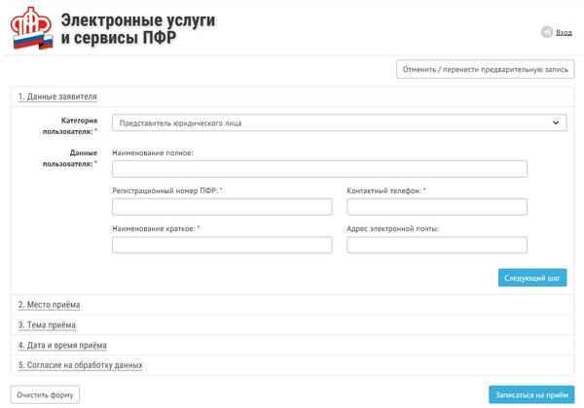Screen dimensions: 584x408
Task: Open the Вход login link
Action: (x=564, y=32)
